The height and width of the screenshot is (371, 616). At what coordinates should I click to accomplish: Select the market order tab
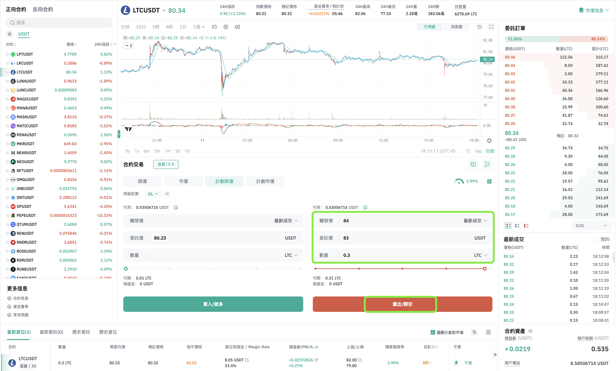pyautogui.click(x=183, y=181)
